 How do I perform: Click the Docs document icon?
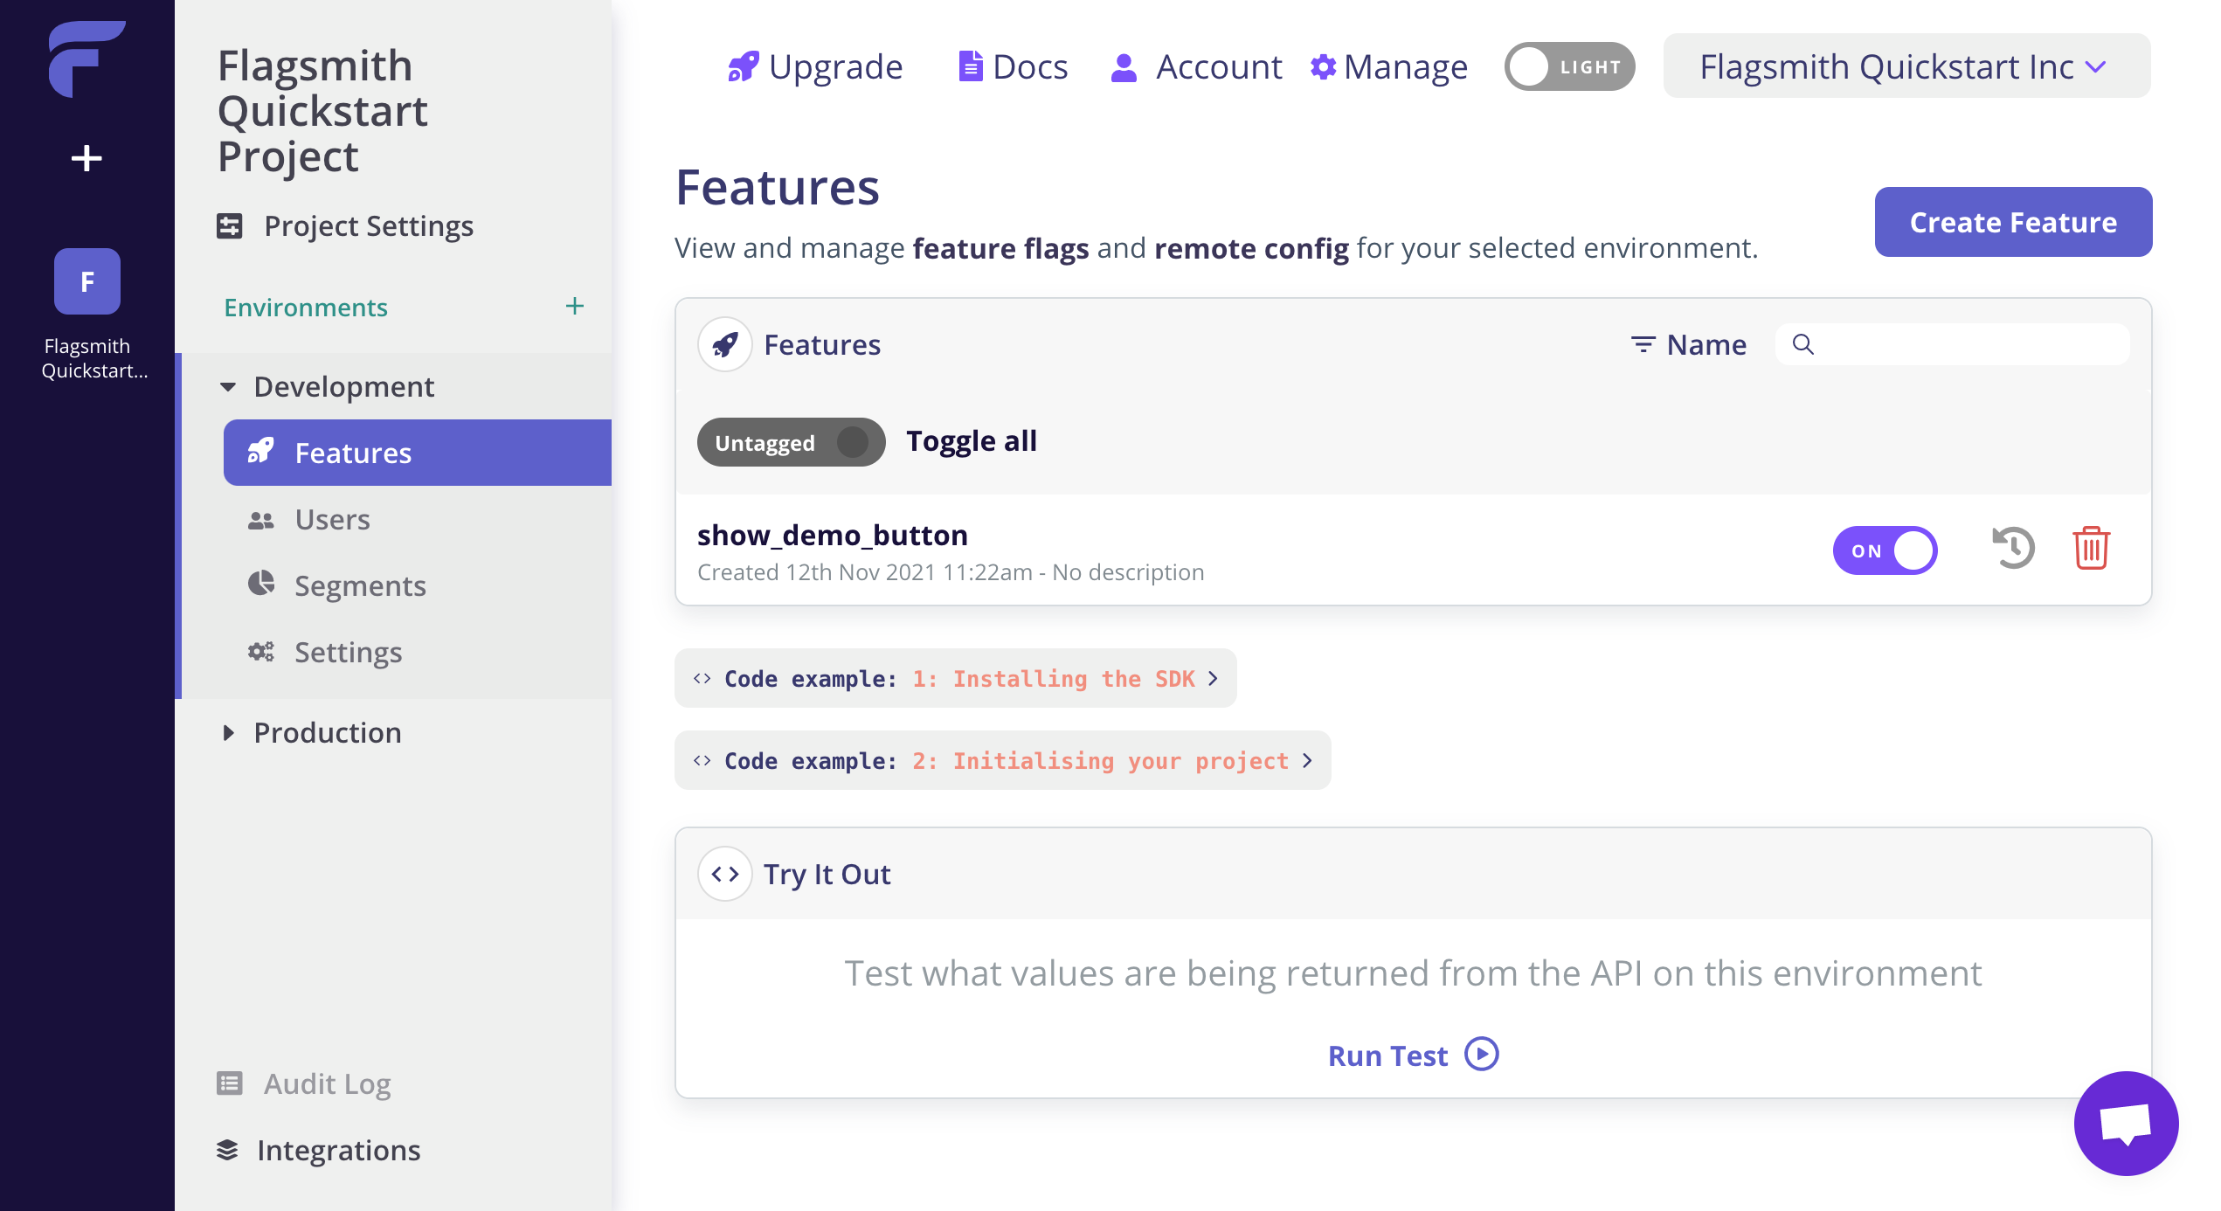click(971, 66)
